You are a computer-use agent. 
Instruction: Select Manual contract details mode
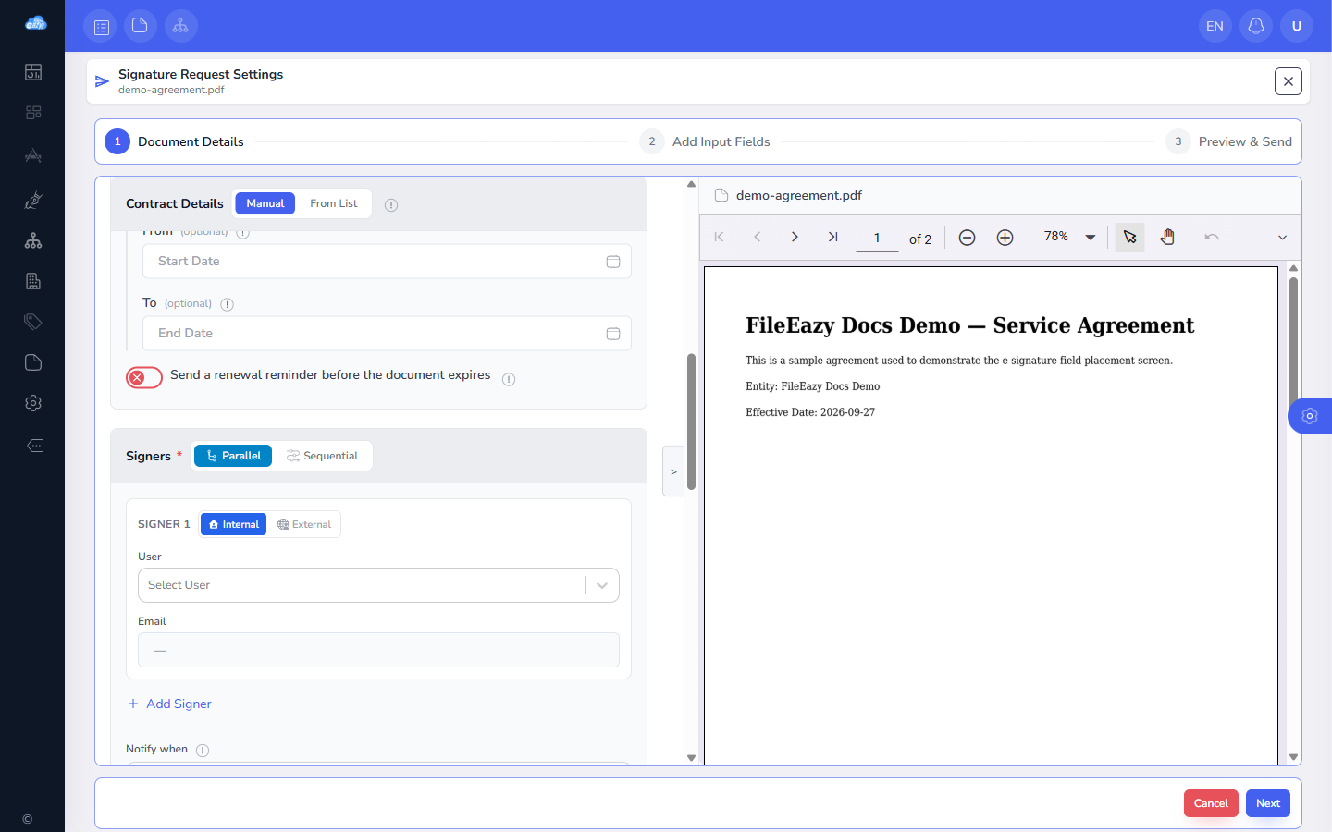click(265, 203)
